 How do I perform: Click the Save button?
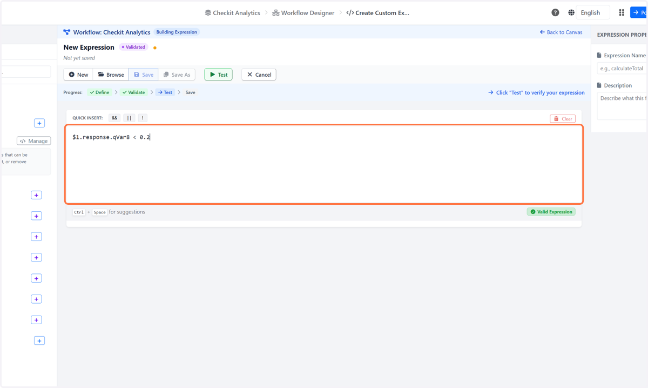[144, 75]
